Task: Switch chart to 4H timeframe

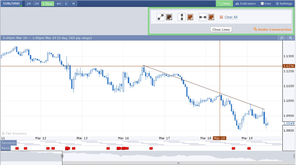Action: [58, 4]
